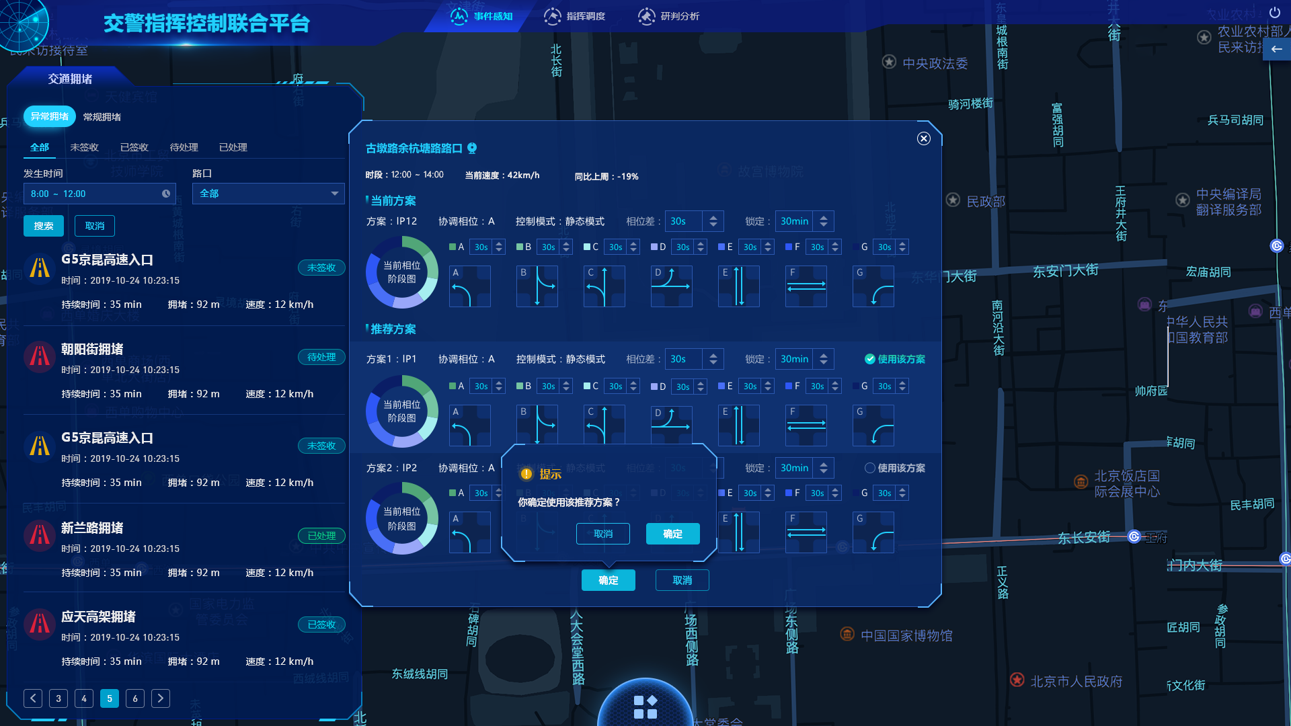
Task: Open the apps grid icon at bottom center
Action: pyautogui.click(x=645, y=707)
